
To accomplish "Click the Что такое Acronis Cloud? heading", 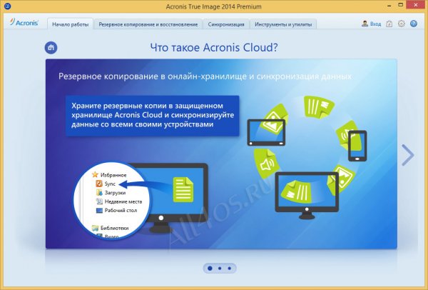I will (x=214, y=48).
